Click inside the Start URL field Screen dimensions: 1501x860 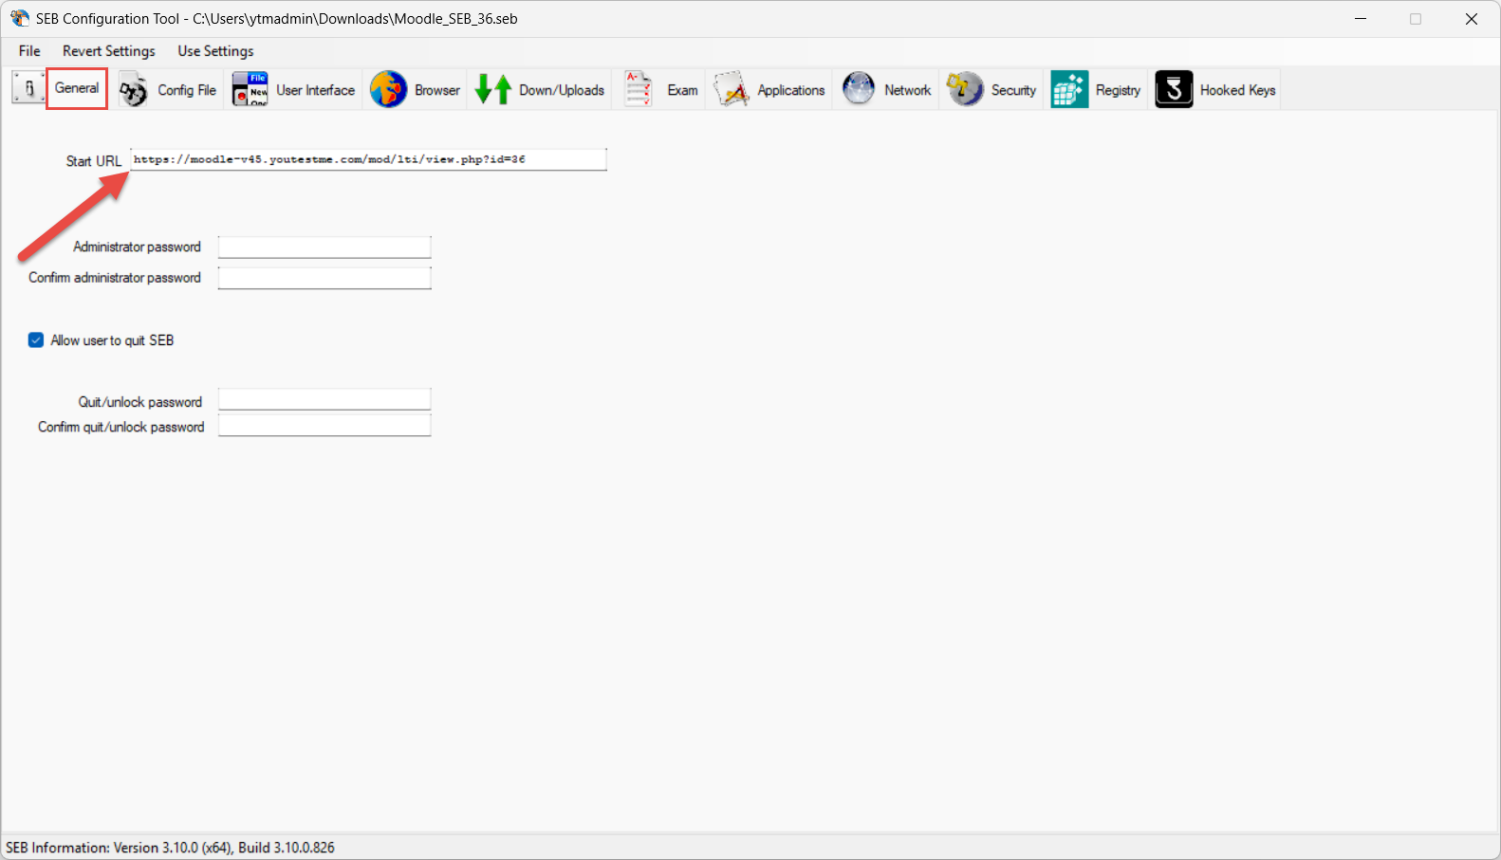368,159
